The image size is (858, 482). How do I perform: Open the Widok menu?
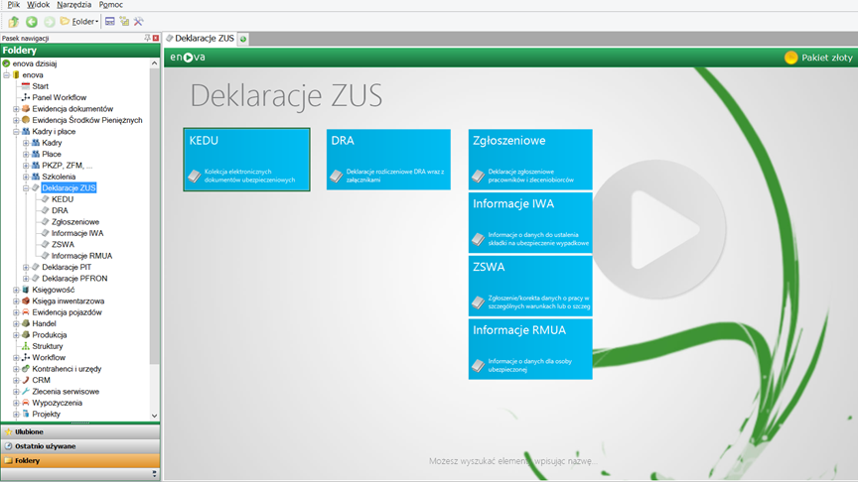(39, 4)
